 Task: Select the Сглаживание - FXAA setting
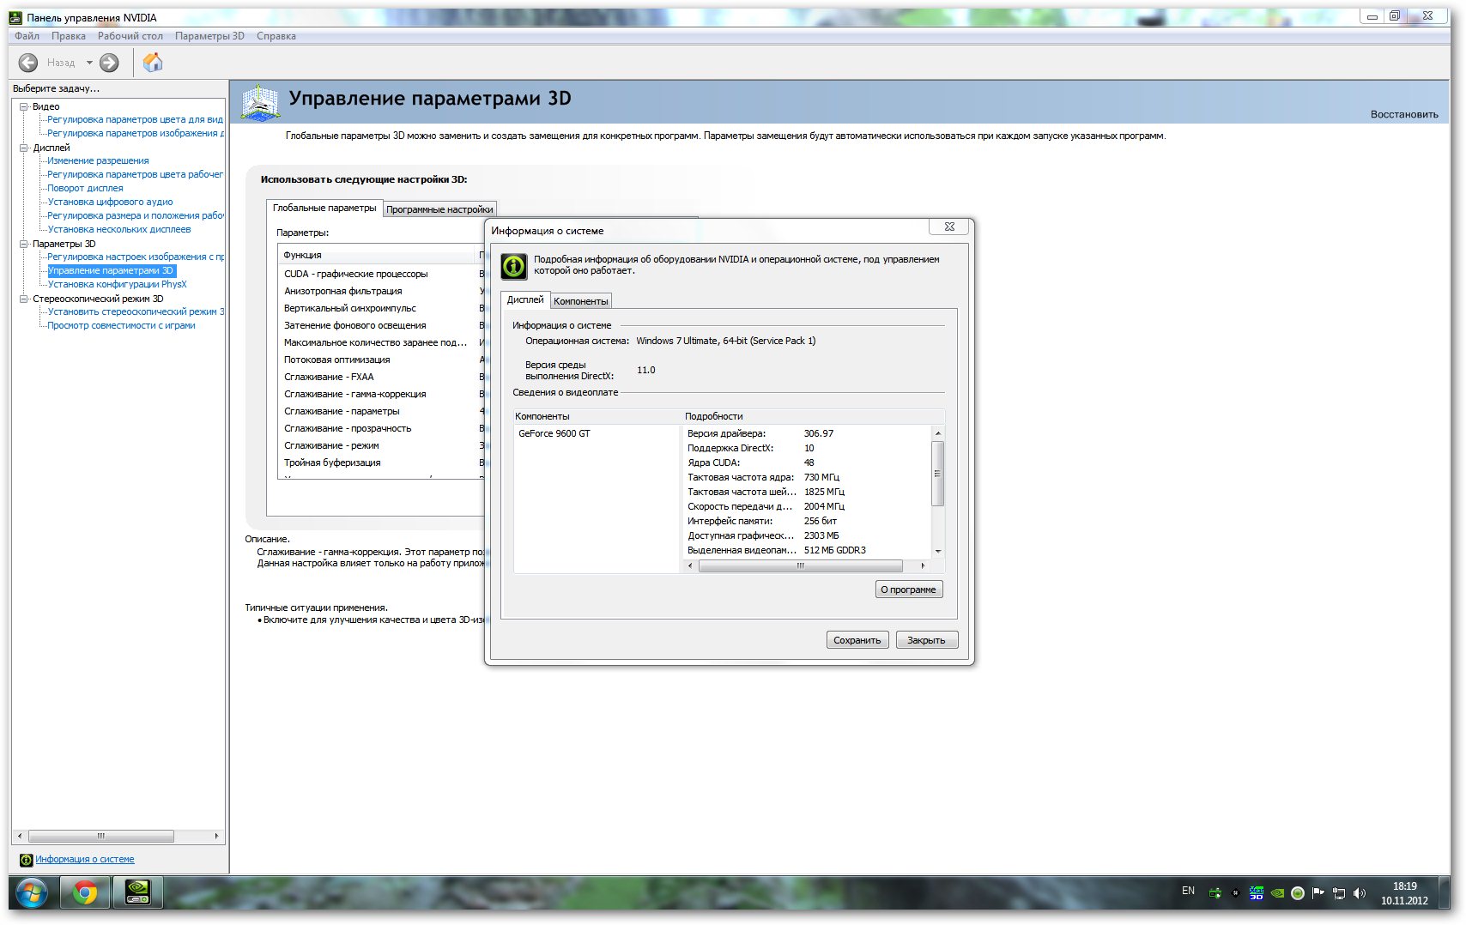[x=382, y=377]
